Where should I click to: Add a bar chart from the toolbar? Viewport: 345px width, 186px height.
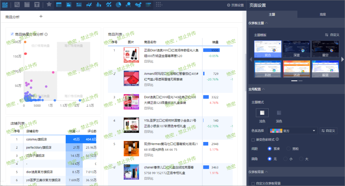(99, 4)
